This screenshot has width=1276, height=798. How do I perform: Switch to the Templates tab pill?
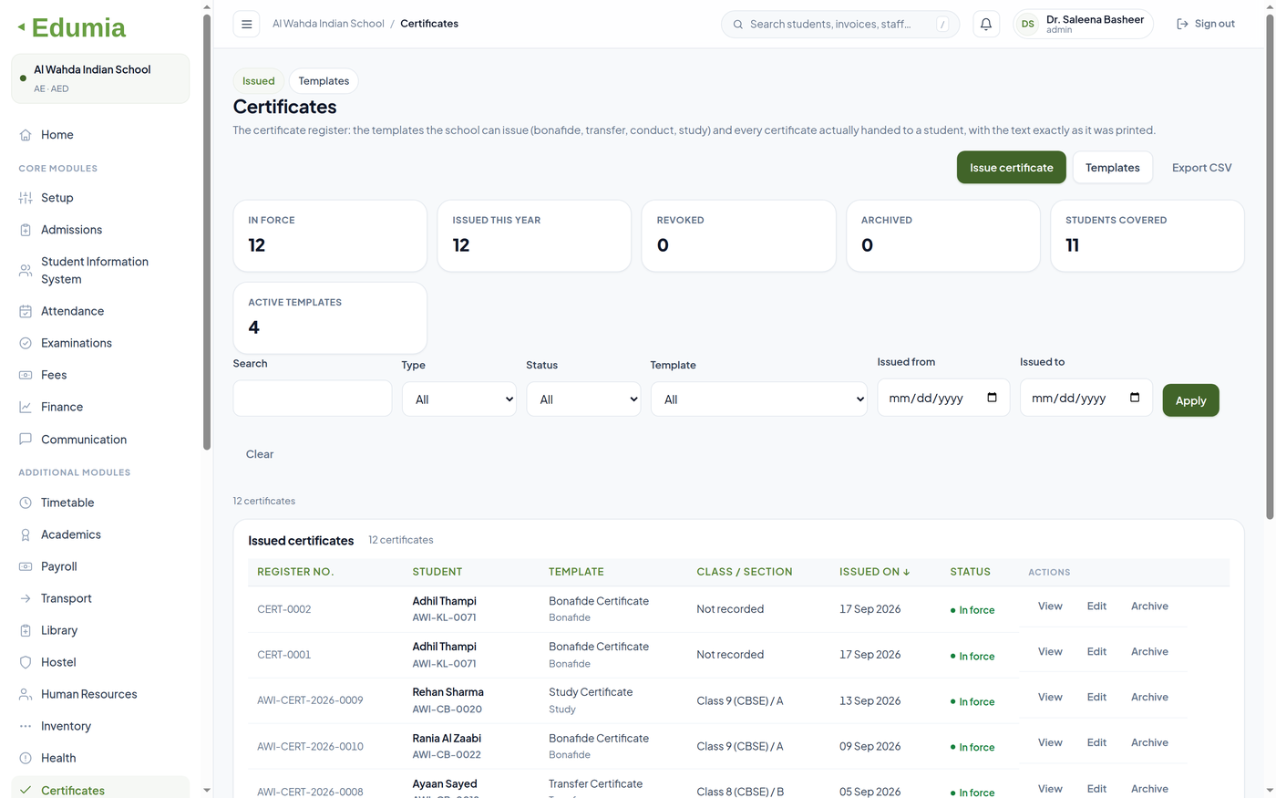coord(324,81)
